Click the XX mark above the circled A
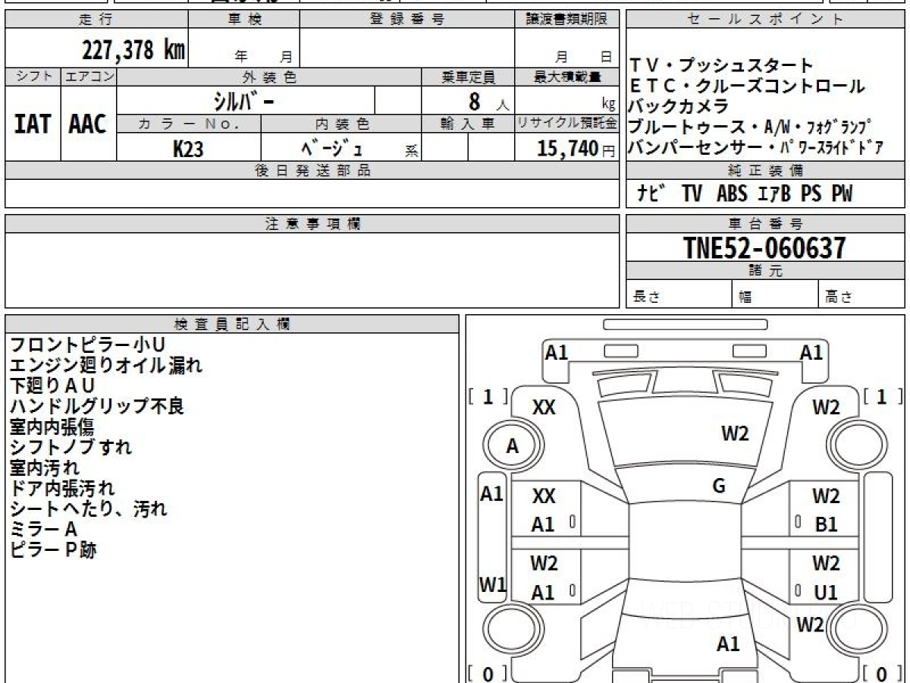This screenshot has width=910, height=683. pyautogui.click(x=543, y=408)
